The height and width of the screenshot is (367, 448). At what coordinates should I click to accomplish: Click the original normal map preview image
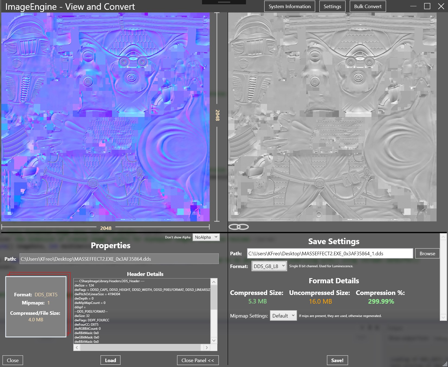coord(105,117)
